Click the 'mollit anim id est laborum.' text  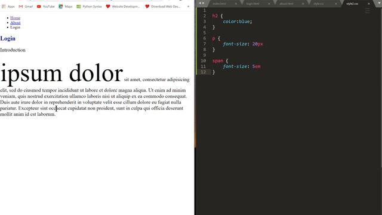point(28,114)
